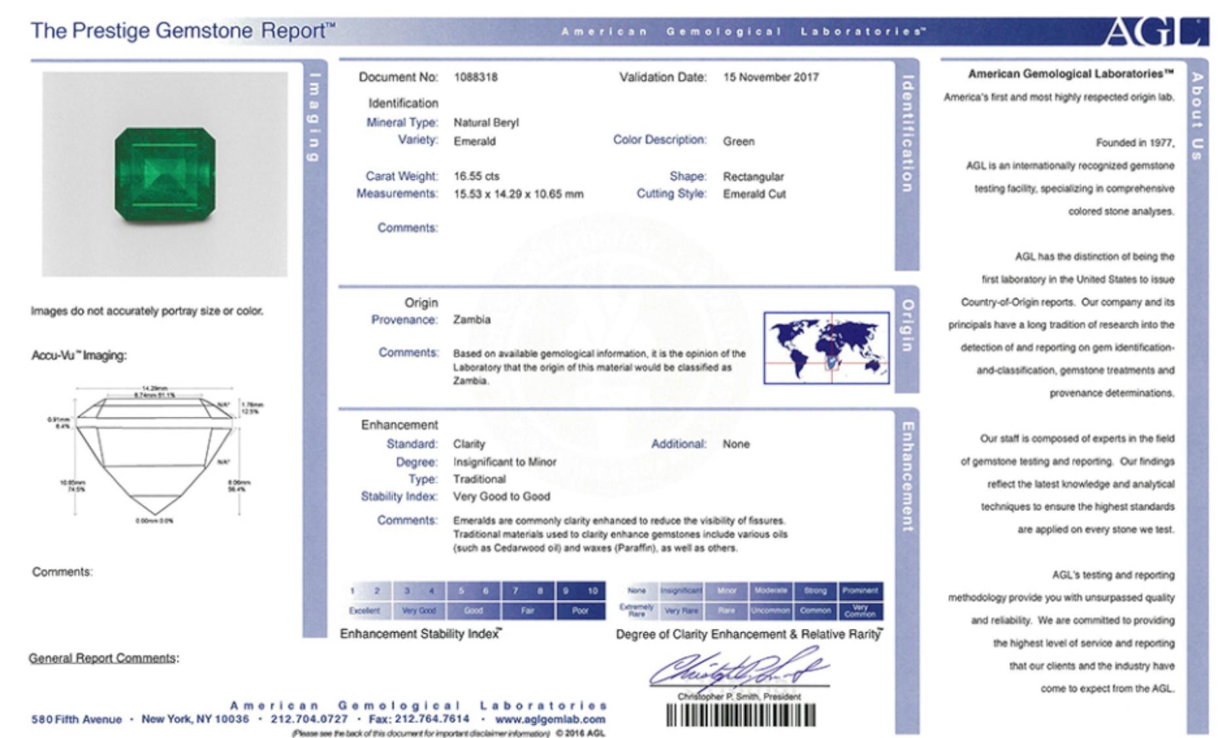Open the www.aglgemlab.com link
This screenshot has height=738, width=1227.
click(550, 719)
